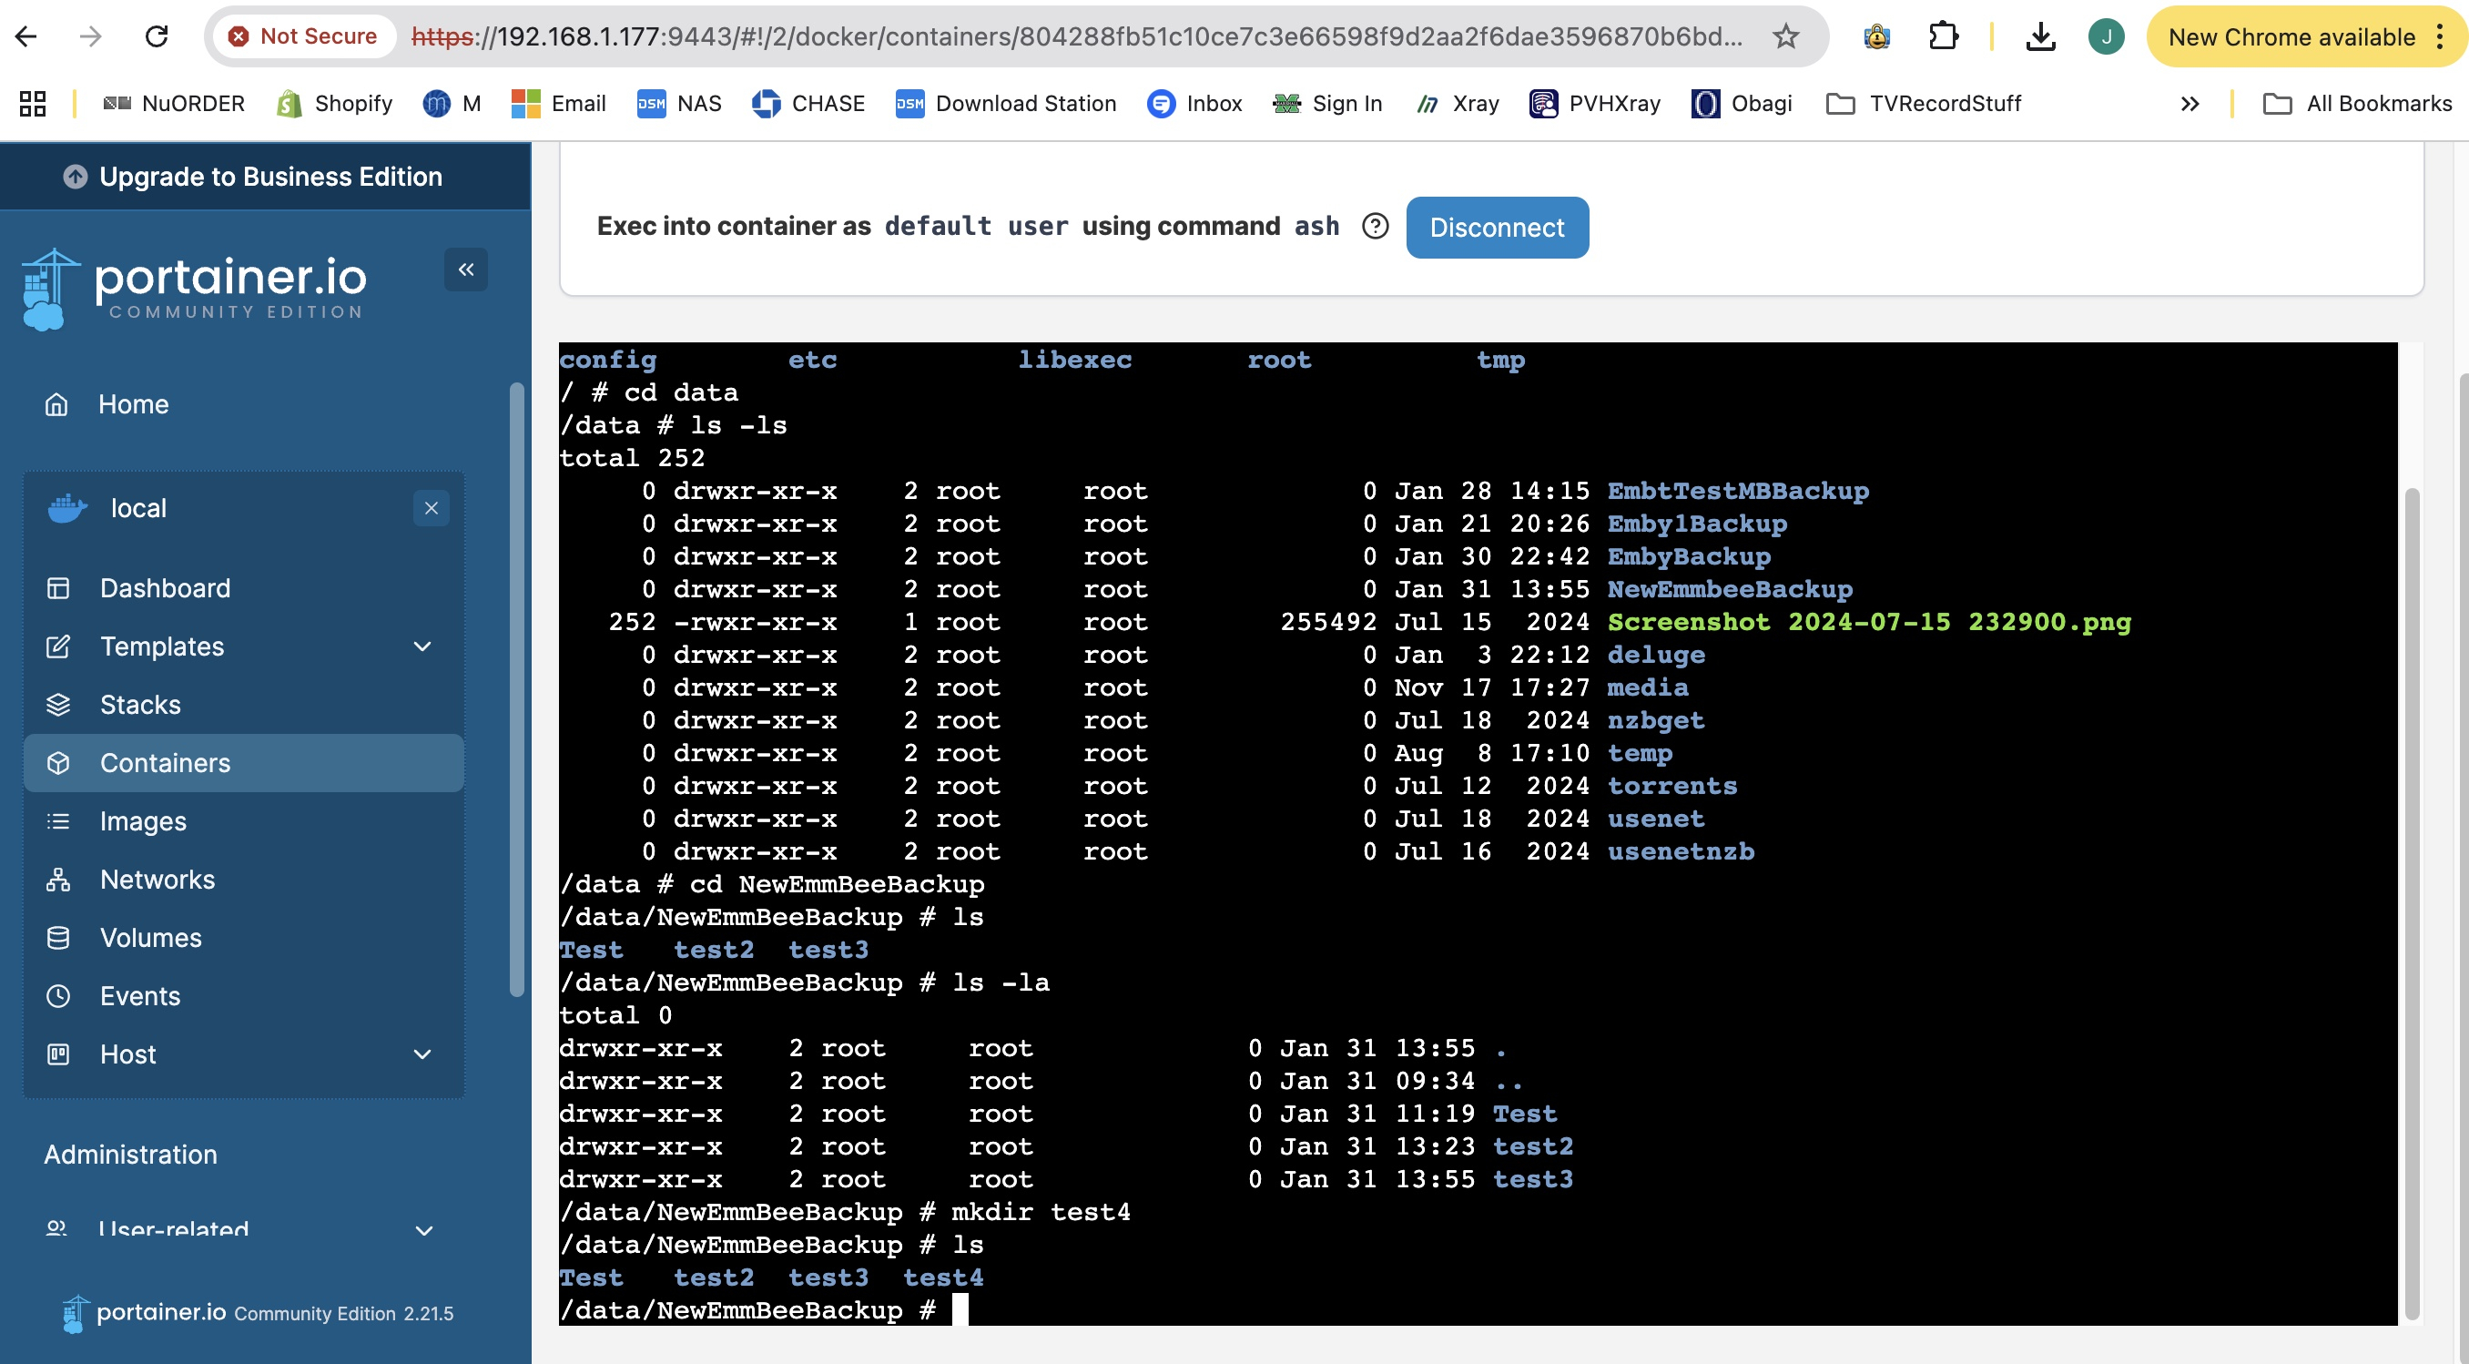Bookmark this page with the star icon
The width and height of the screenshot is (2469, 1364).
pos(1784,36)
